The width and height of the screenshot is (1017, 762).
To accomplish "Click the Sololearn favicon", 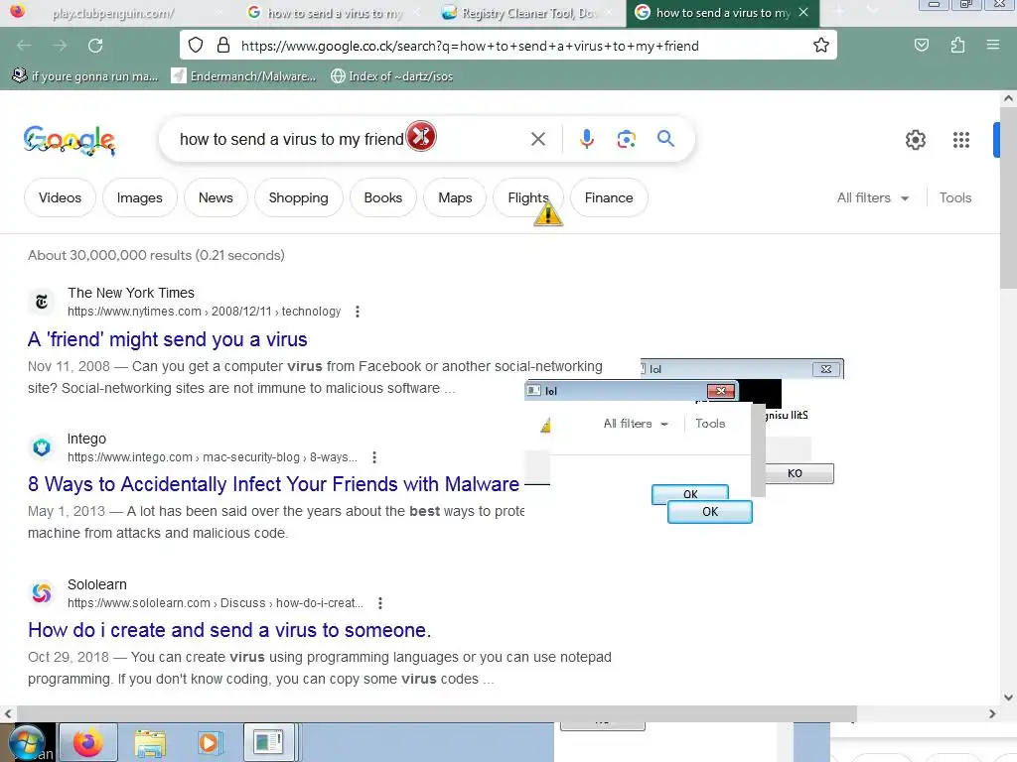I will coord(42,593).
